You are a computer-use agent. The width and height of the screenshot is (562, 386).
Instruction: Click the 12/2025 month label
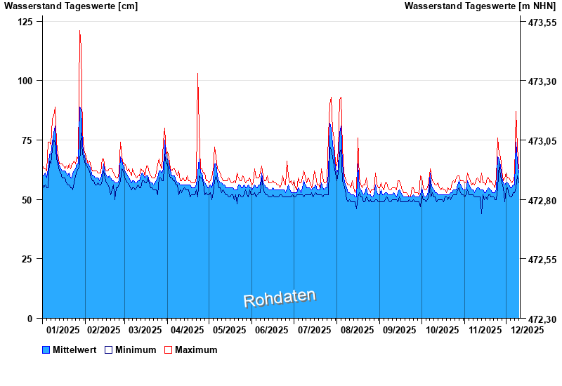(x=527, y=330)
